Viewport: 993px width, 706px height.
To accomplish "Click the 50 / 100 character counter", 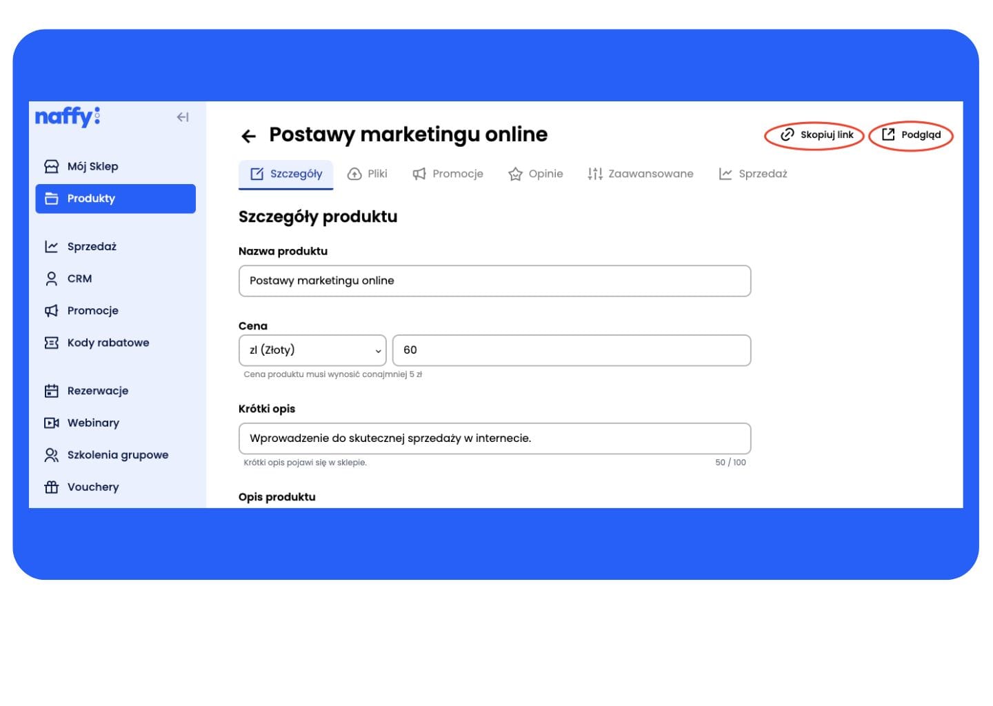I will (x=730, y=463).
